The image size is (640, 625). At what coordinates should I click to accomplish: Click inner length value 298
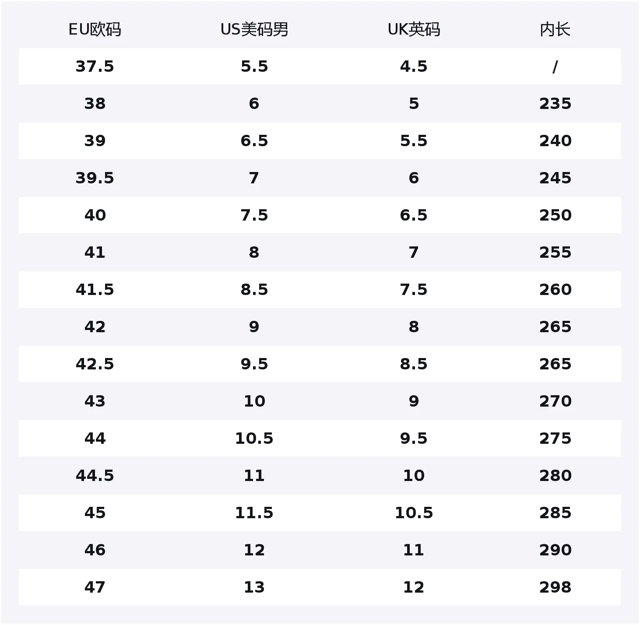coord(555,587)
